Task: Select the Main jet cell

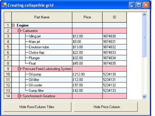Action: click(x=42, y=42)
